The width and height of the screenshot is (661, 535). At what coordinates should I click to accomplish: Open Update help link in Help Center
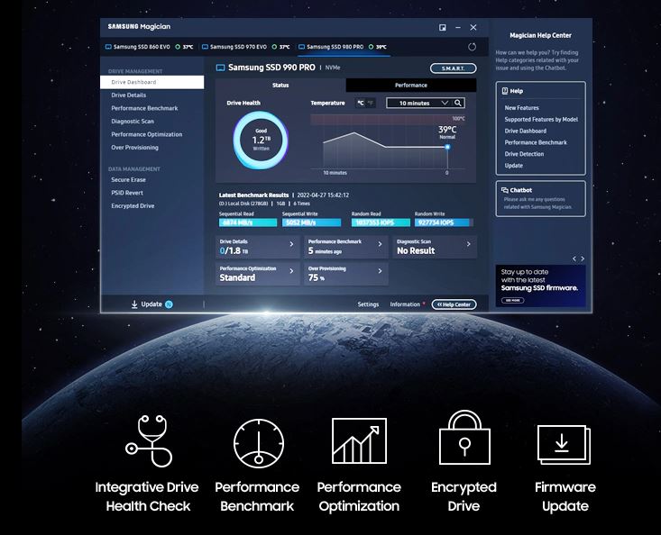[x=514, y=166]
